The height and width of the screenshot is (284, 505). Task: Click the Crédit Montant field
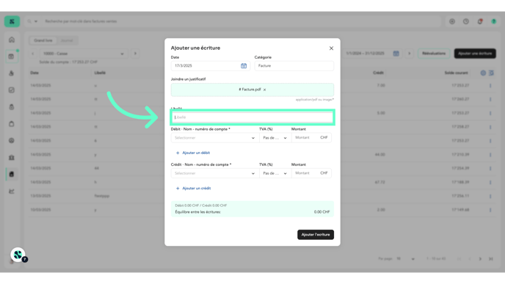[310, 173]
